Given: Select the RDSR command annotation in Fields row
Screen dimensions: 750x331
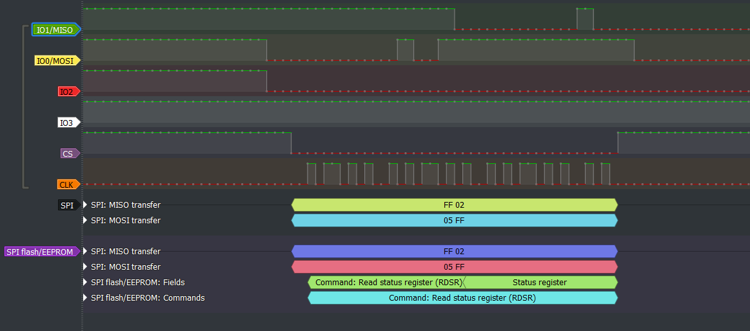Looking at the screenshot, I should pos(386,282).
